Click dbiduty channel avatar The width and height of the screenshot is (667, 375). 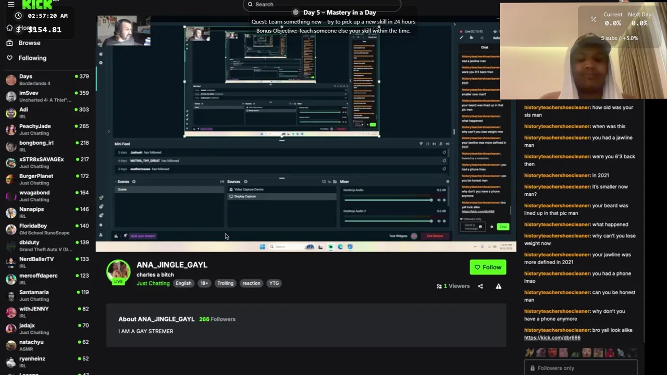(11, 246)
